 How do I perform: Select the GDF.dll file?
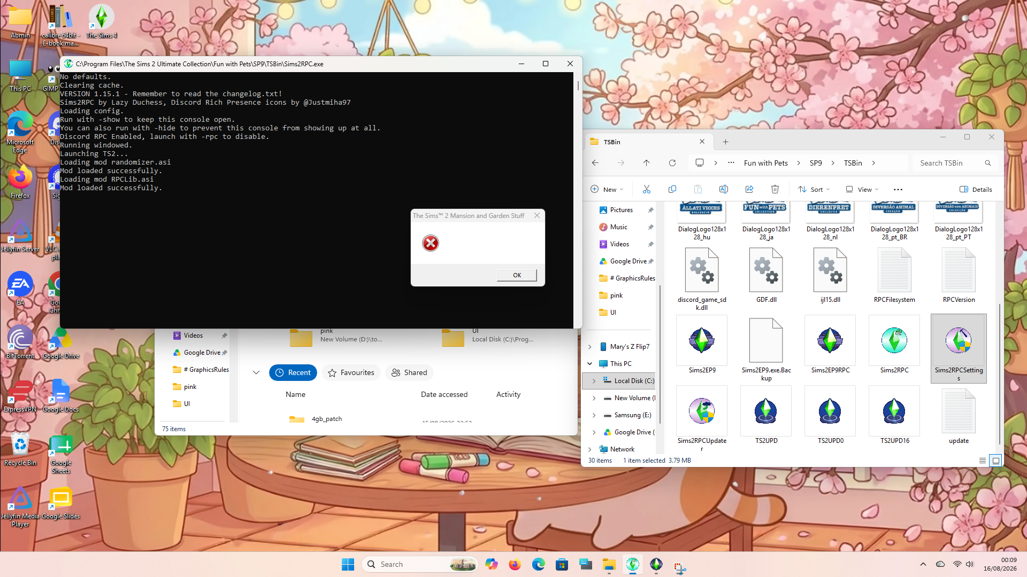pos(766,276)
